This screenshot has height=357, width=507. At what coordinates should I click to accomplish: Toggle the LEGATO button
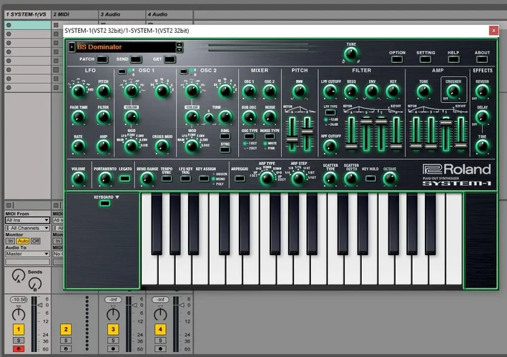point(125,178)
